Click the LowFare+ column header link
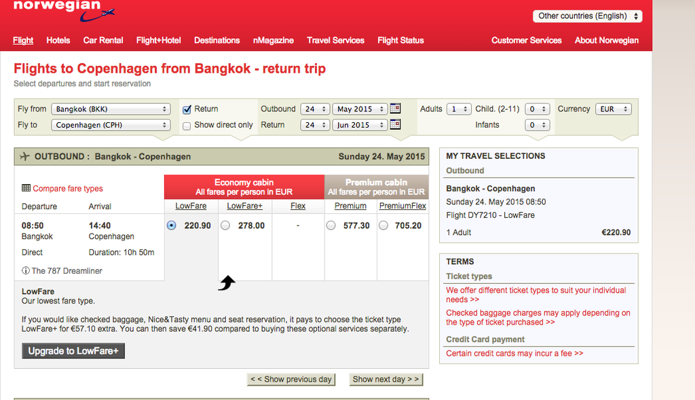695x400 pixels. pyautogui.click(x=244, y=206)
